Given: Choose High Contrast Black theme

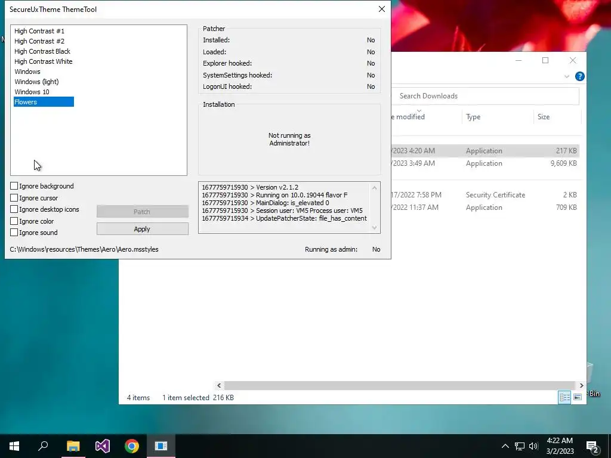Looking at the screenshot, I should click(x=42, y=51).
